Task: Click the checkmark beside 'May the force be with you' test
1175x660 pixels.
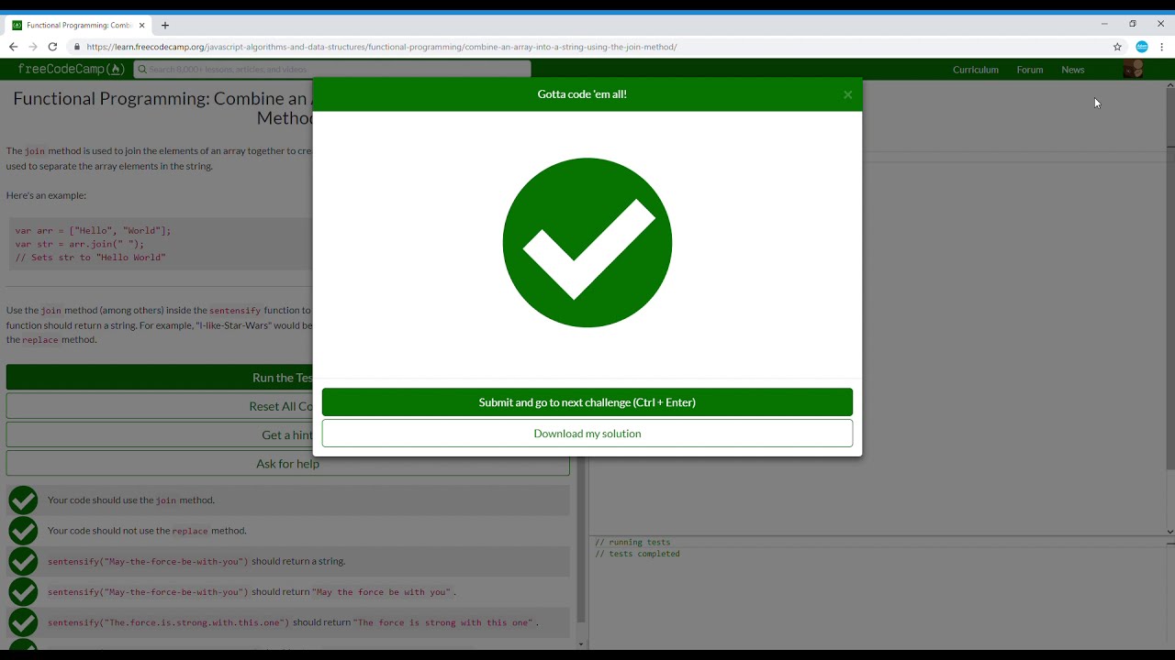Action: coord(23,592)
